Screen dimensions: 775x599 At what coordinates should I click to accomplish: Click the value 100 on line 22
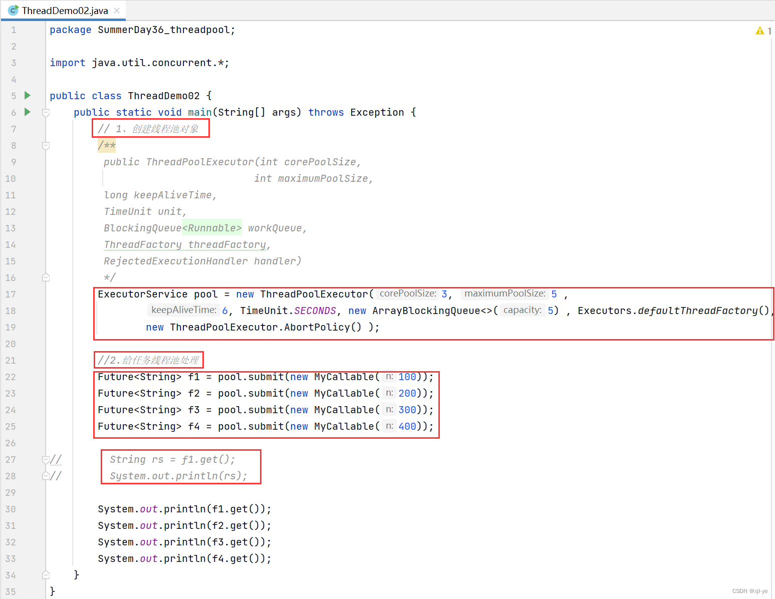click(407, 377)
